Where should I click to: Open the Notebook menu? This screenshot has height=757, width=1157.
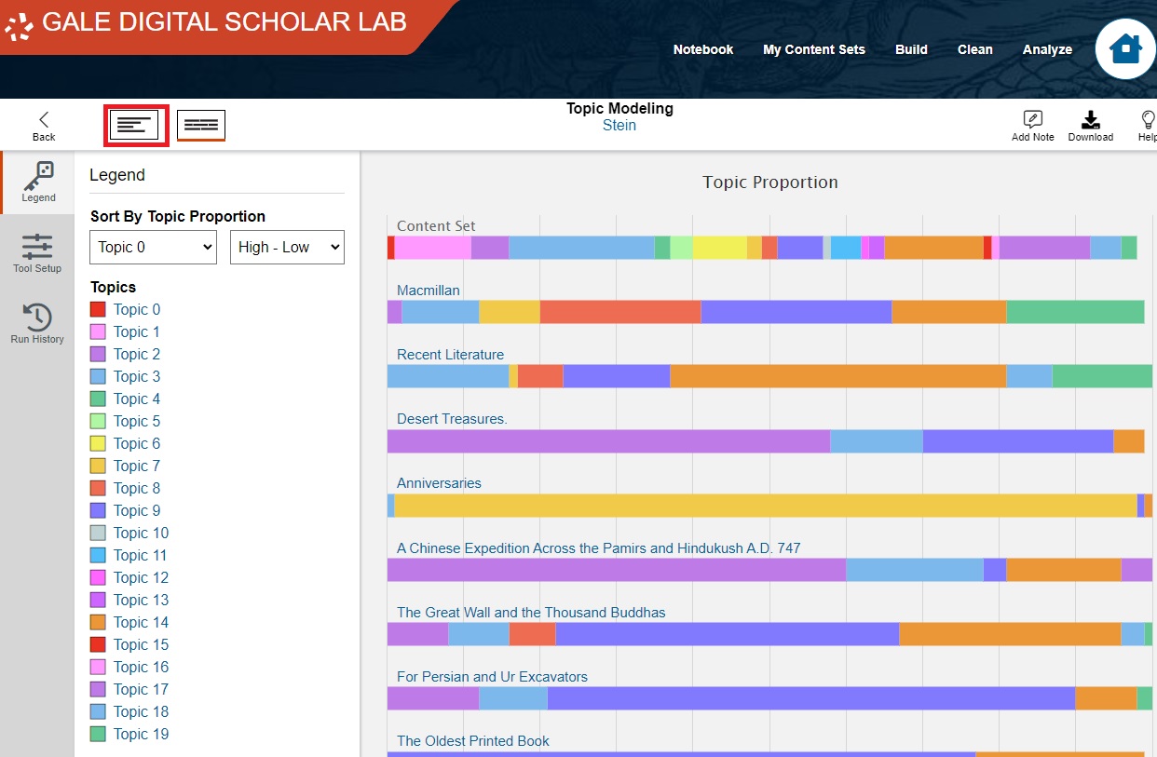703,49
